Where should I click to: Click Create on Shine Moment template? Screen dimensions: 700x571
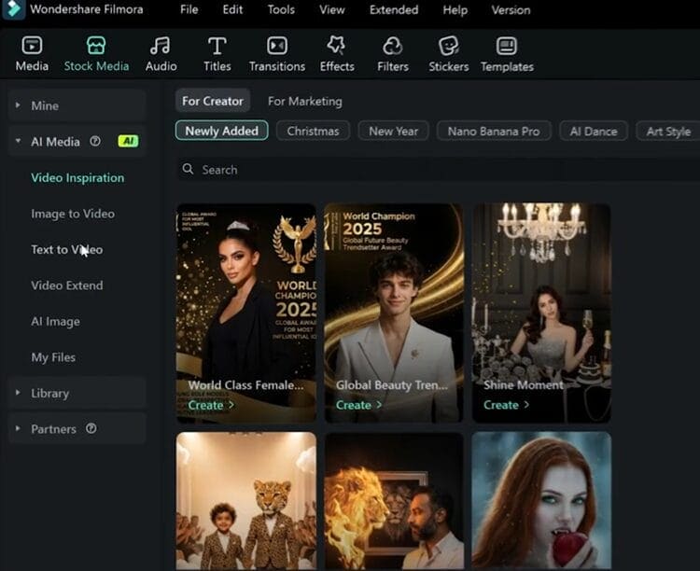coord(506,405)
